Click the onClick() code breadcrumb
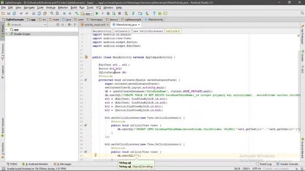Viewport: 305px width, 171px height. (173, 31)
